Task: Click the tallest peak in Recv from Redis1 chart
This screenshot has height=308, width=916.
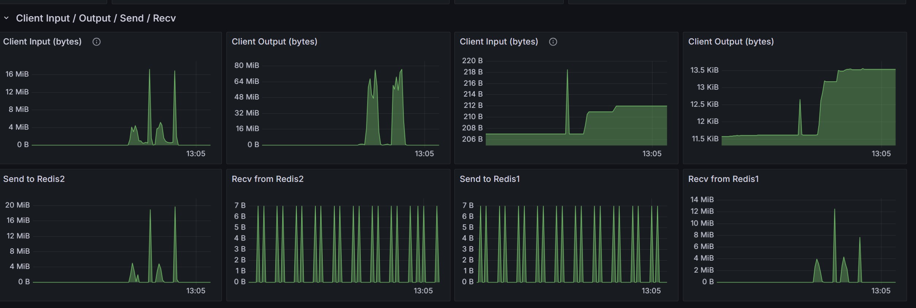Action: tap(834, 210)
